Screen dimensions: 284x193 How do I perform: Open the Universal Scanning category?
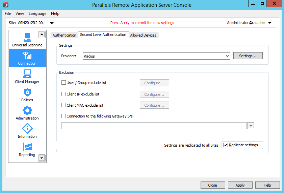(x=27, y=40)
